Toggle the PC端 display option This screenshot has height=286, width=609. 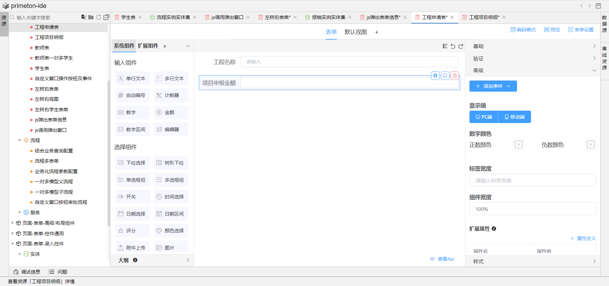[484, 117]
